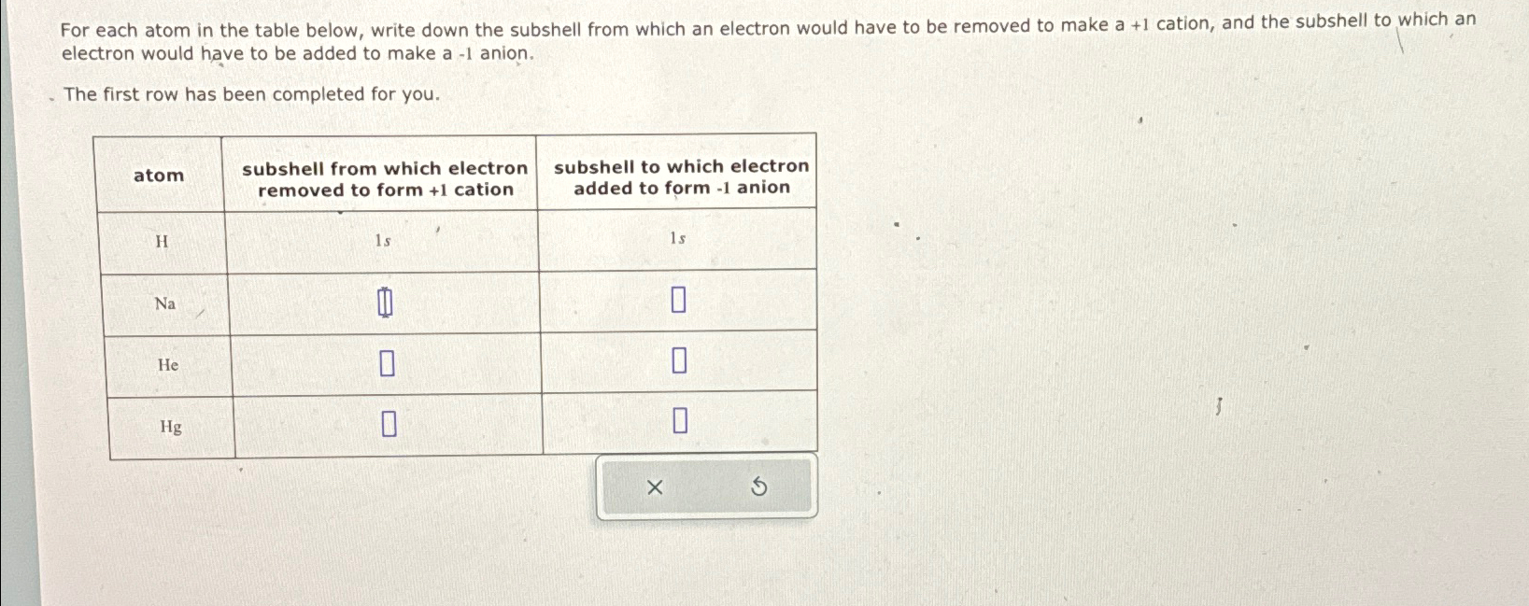Click the X clear-answer icon

tap(655, 486)
